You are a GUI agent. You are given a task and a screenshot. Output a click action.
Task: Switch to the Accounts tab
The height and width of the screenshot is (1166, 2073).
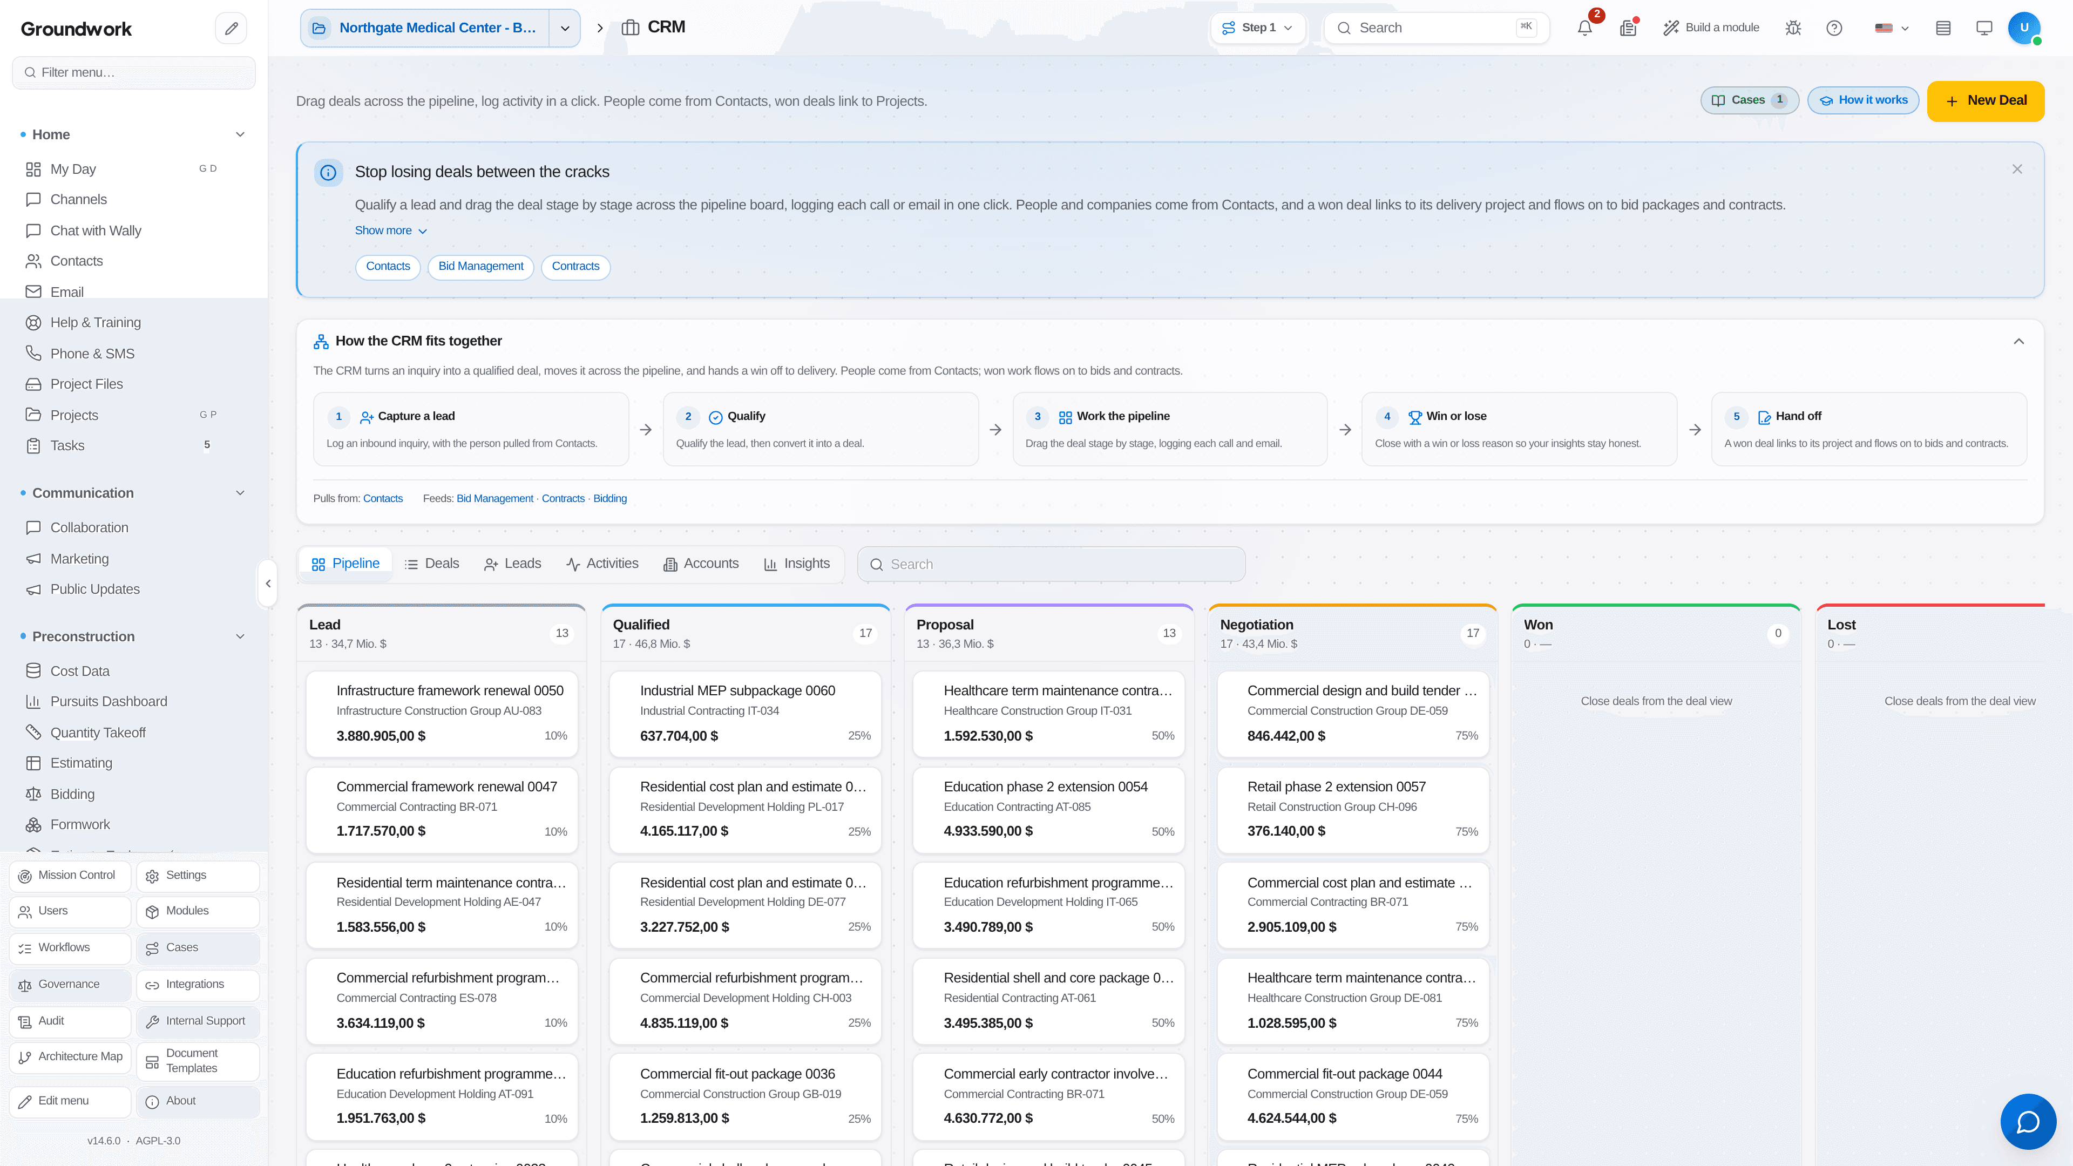tap(701, 564)
